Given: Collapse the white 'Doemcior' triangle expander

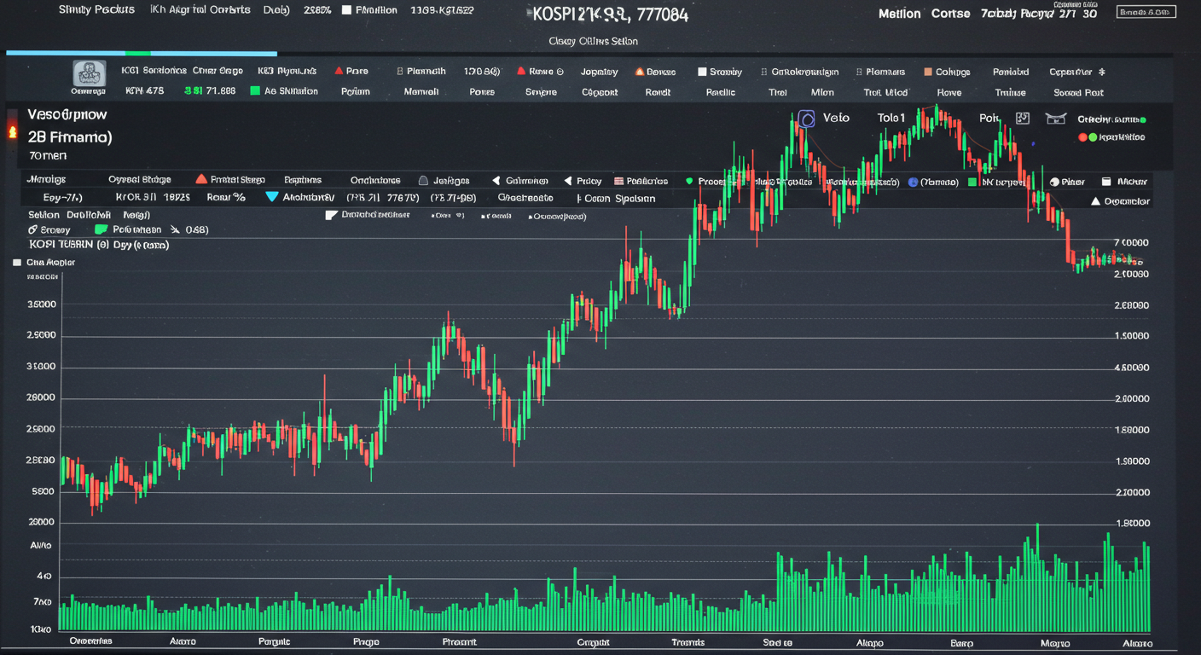Looking at the screenshot, I should pyautogui.click(x=1096, y=201).
